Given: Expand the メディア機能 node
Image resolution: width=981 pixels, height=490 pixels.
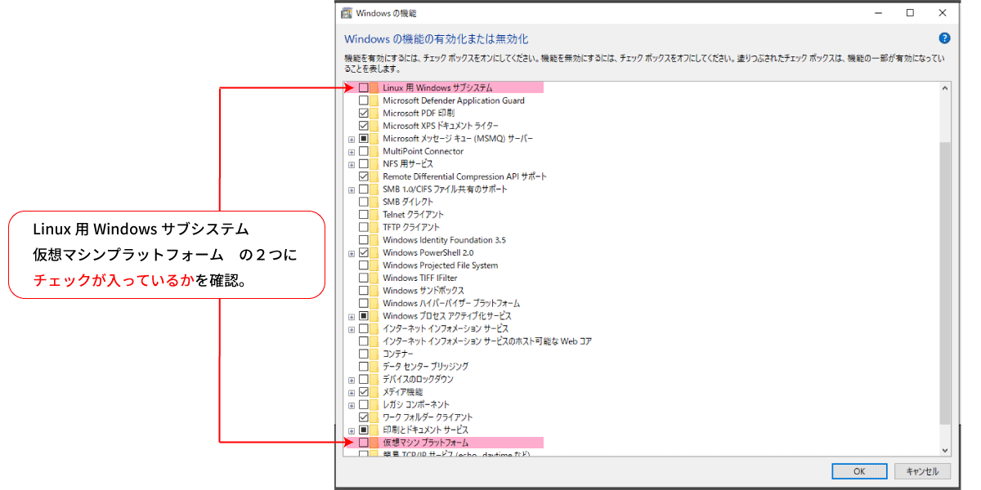Looking at the screenshot, I should pyautogui.click(x=352, y=392).
